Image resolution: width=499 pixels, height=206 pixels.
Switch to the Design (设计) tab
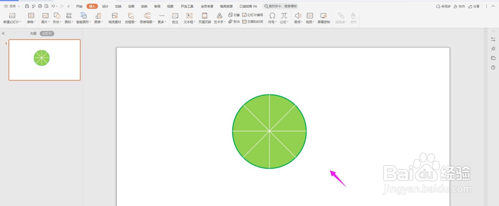point(105,6)
